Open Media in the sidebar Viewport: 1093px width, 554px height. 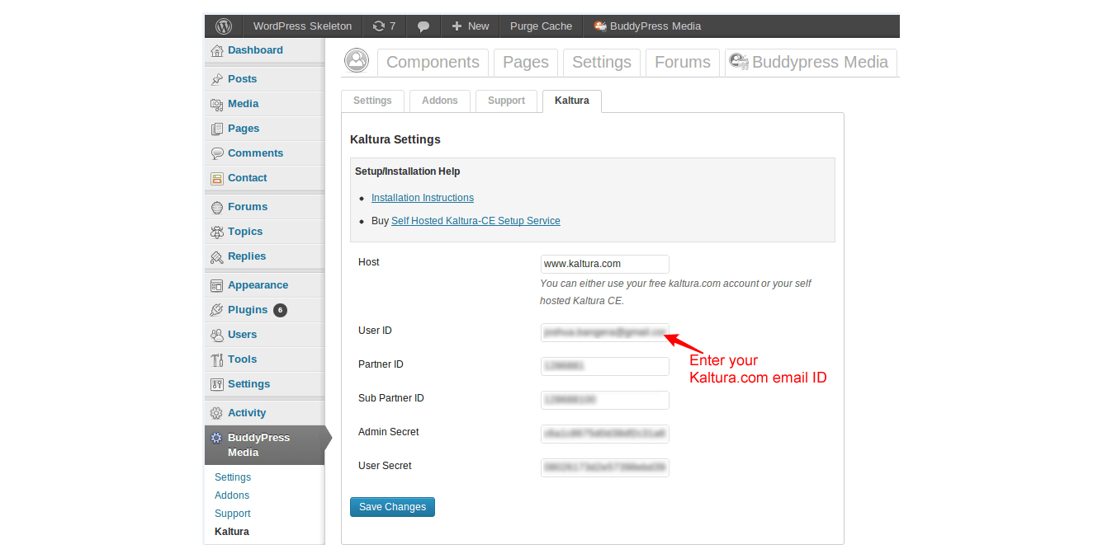(x=244, y=104)
